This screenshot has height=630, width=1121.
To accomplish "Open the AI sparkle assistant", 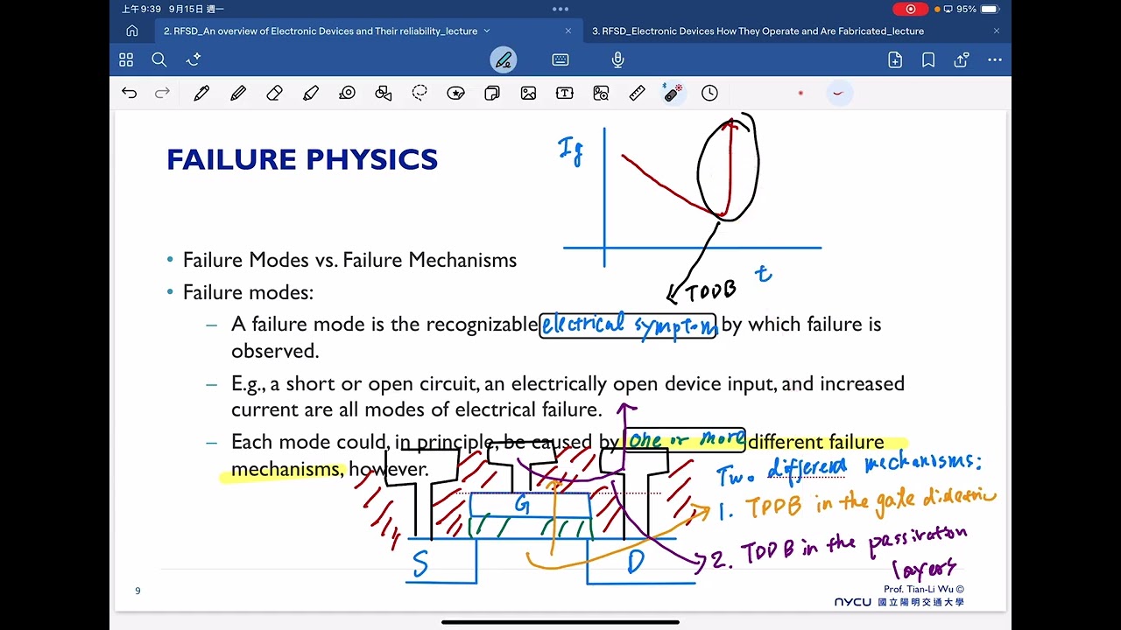I will tap(194, 59).
